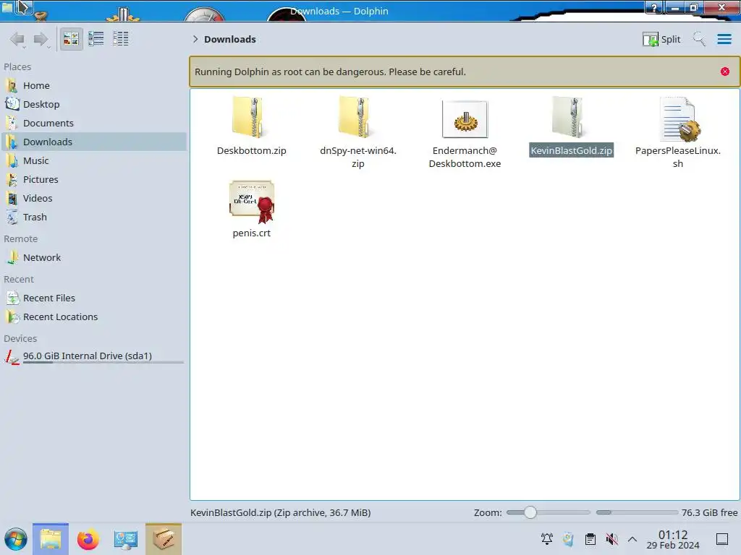Click status bar text KevinBlastGold.zip info
741x555 pixels.
coord(280,512)
